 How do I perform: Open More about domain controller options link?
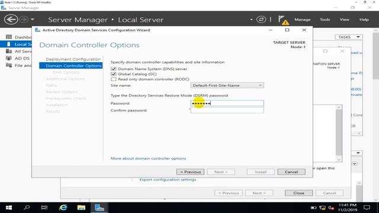[x=148, y=159]
